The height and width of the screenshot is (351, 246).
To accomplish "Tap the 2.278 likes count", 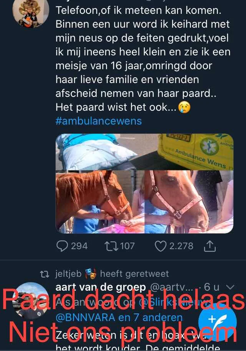I will 181,246.
